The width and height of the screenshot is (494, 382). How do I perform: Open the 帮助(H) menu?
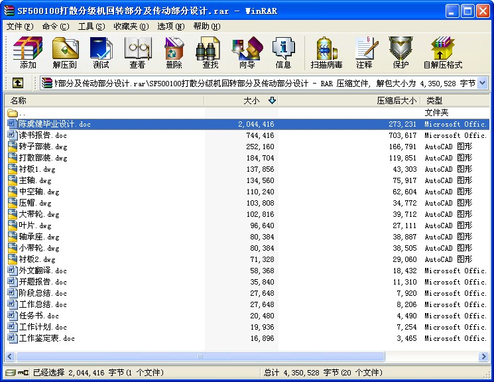coord(207,27)
